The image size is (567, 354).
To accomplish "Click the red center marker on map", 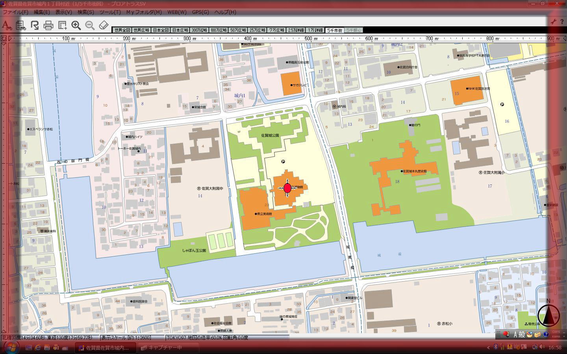I will click(287, 188).
